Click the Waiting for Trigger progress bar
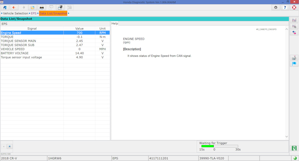The width and height of the screenshot is (299, 161). click(x=220, y=146)
